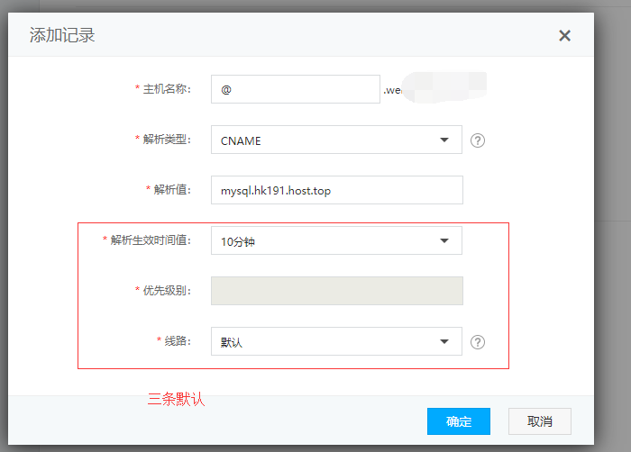631x452 pixels.
Task: Click the 解析值 label
Action: click(x=171, y=190)
